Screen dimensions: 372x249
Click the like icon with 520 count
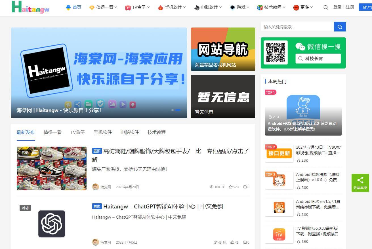[231, 187]
